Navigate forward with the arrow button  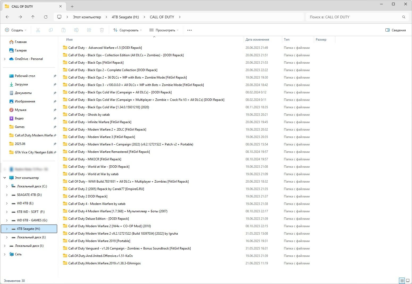coord(20,17)
